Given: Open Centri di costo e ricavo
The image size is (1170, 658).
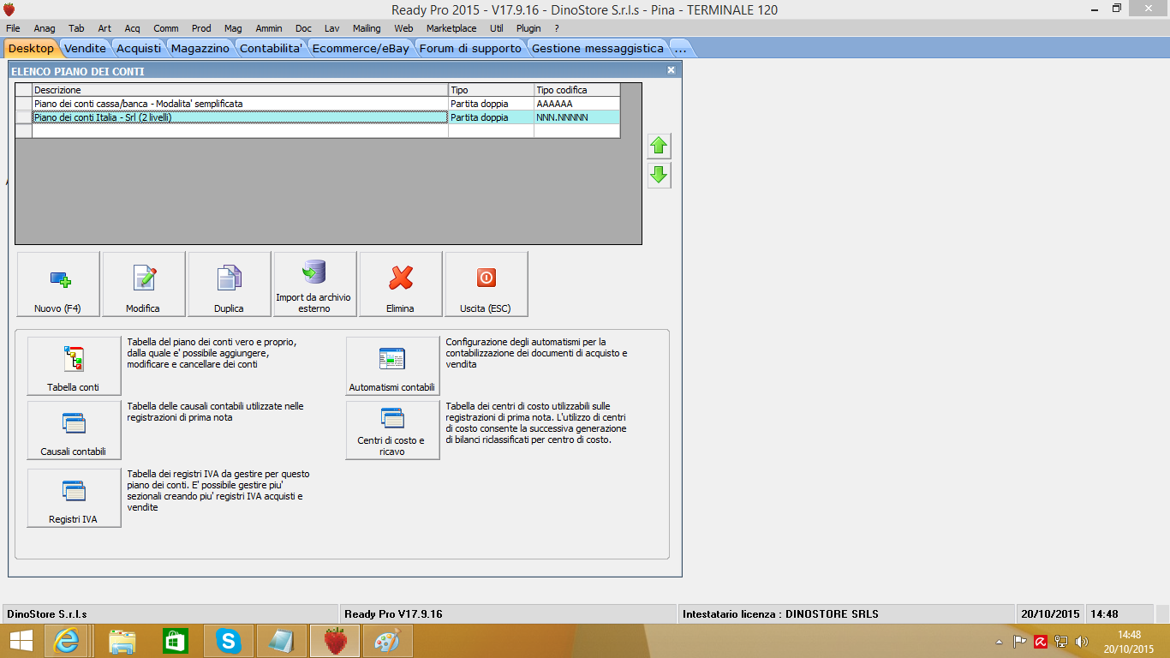Looking at the screenshot, I should coord(392,430).
